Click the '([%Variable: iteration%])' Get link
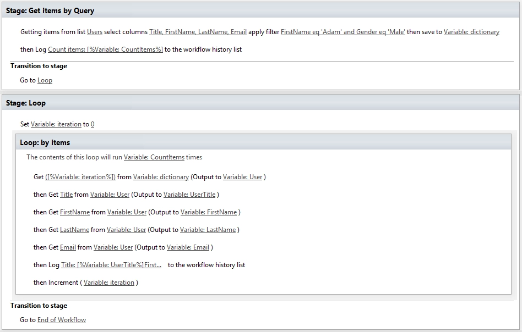 pos(80,177)
